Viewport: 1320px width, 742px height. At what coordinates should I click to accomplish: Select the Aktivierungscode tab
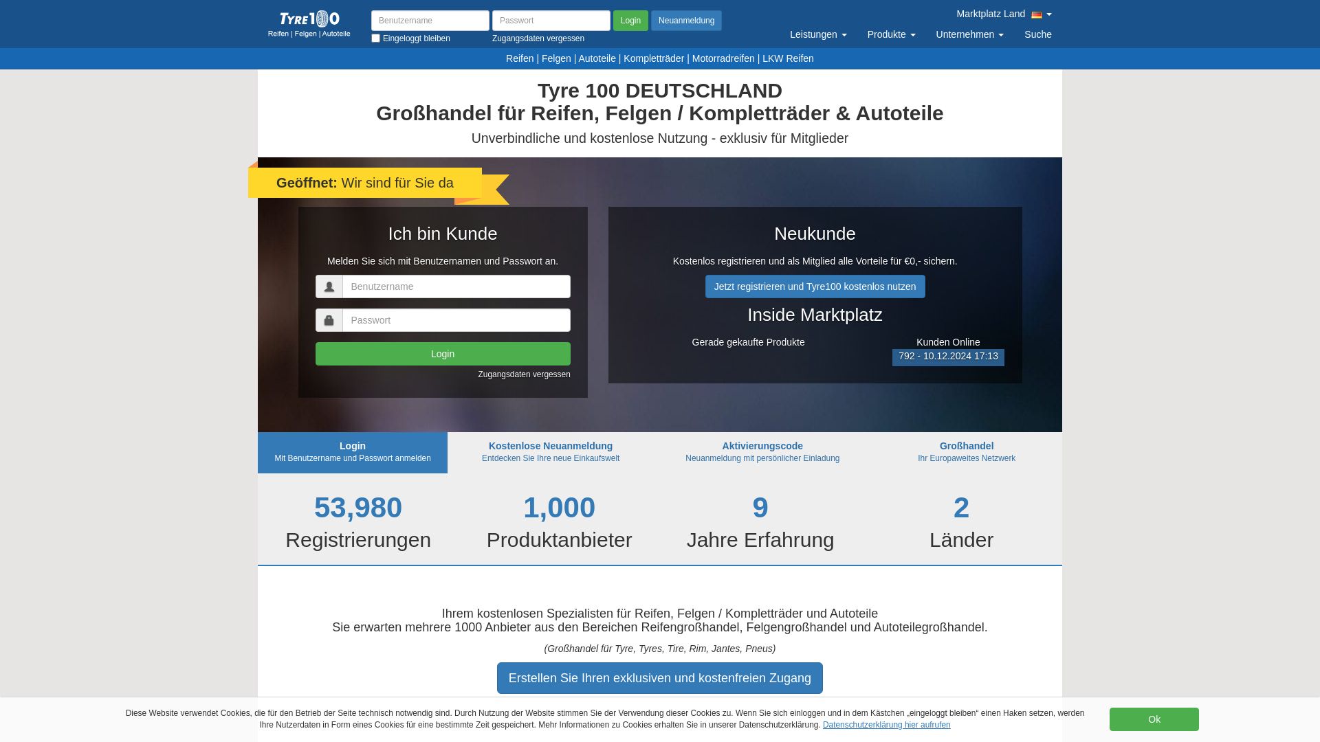pos(762,452)
